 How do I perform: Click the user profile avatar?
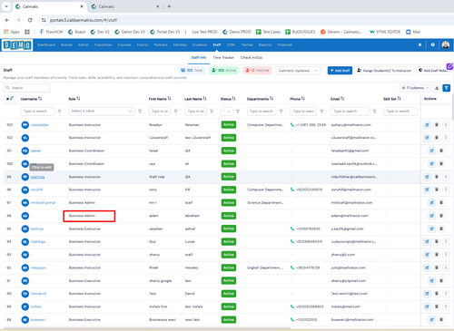(x=446, y=44)
